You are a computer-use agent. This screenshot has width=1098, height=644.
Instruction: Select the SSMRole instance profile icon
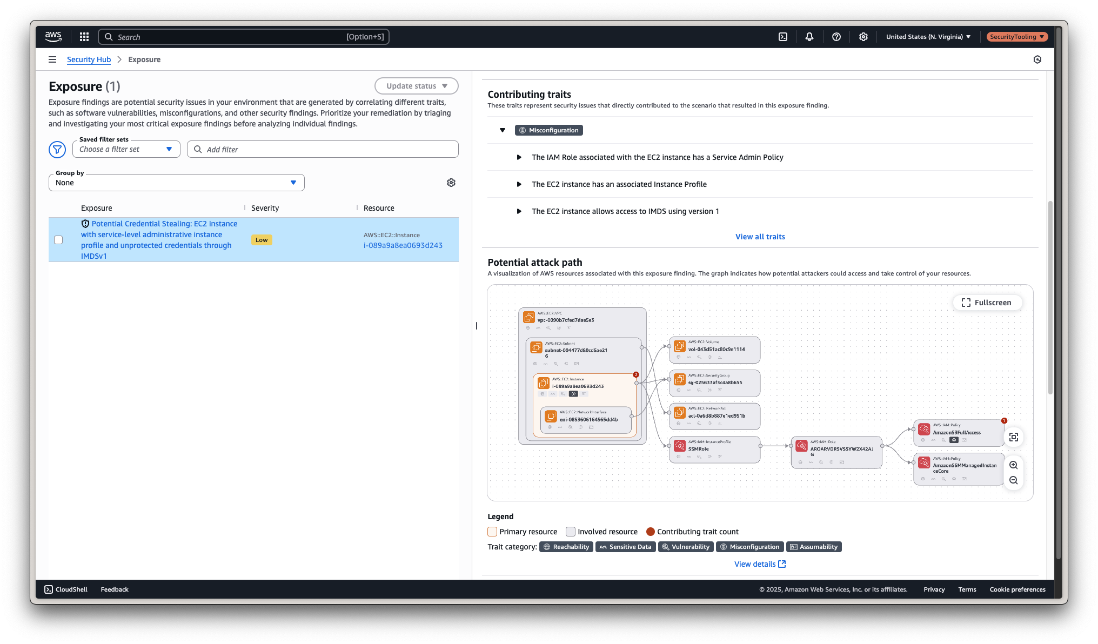click(x=680, y=446)
